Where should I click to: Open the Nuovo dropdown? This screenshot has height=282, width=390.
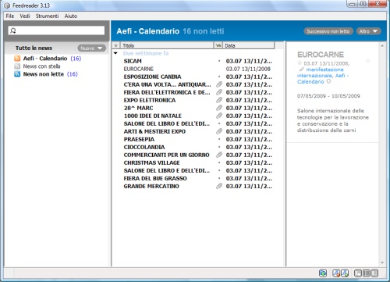91,48
